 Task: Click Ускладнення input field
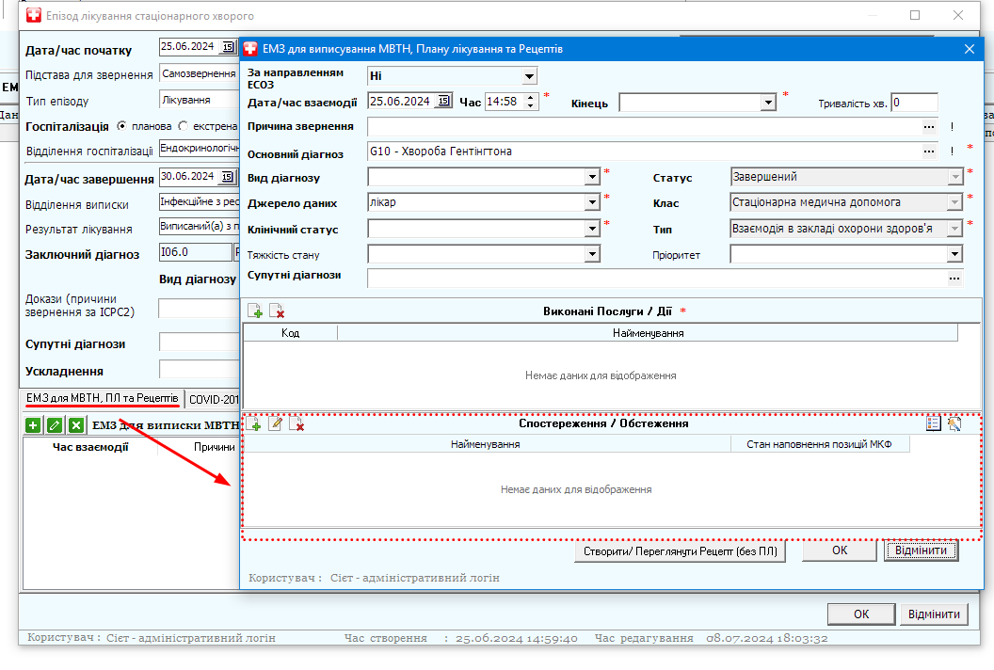click(199, 369)
